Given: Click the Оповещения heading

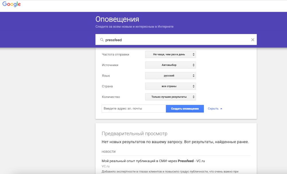Looking at the screenshot, I should [x=117, y=19].
